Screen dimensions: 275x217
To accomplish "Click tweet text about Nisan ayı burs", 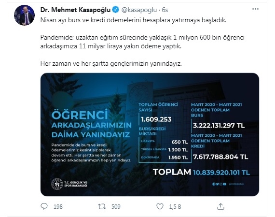I will tap(134, 20).
